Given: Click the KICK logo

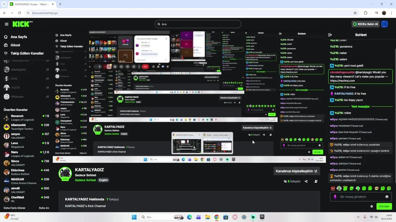Looking at the screenshot, I should 22,24.
